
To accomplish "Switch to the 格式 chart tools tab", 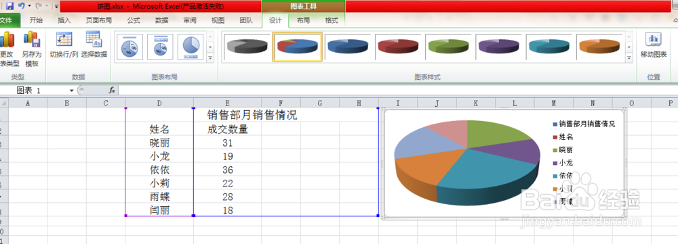I will [332, 20].
